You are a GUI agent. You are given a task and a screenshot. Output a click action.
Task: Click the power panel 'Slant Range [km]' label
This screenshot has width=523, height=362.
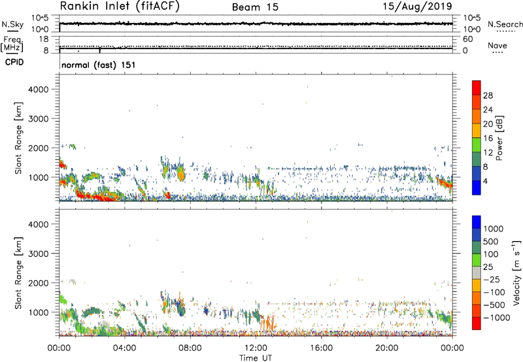coord(18,138)
